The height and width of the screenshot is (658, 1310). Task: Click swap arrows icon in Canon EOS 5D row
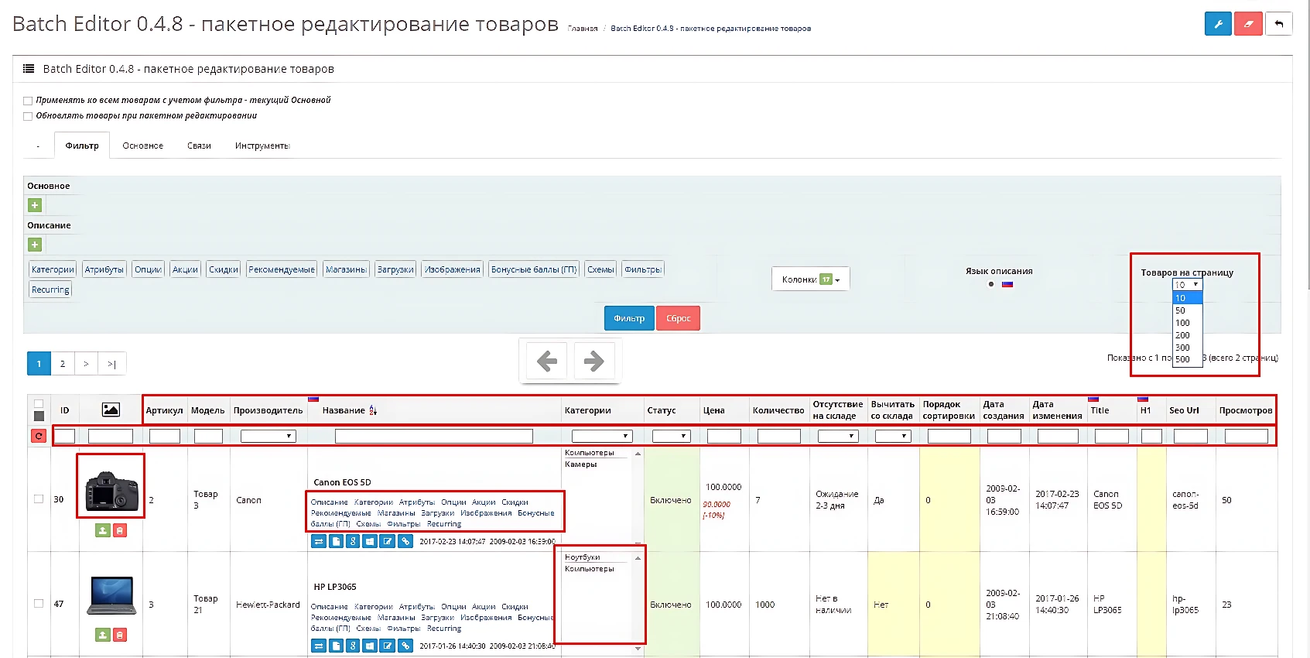(318, 541)
